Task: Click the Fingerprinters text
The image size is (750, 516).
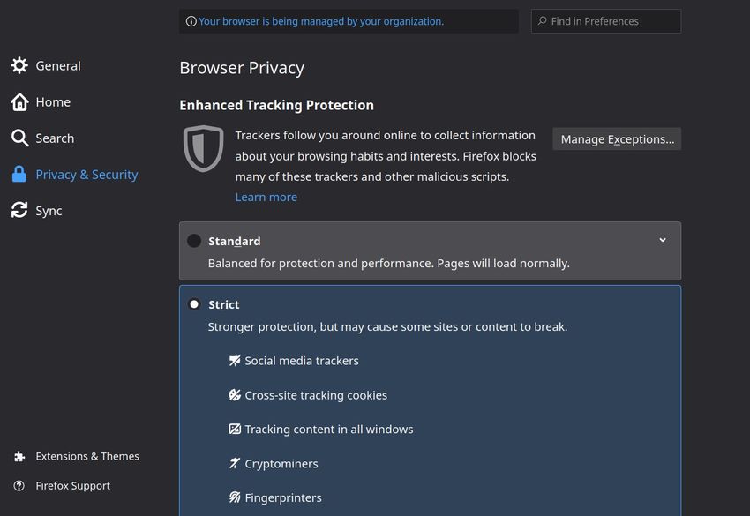Action: click(283, 497)
